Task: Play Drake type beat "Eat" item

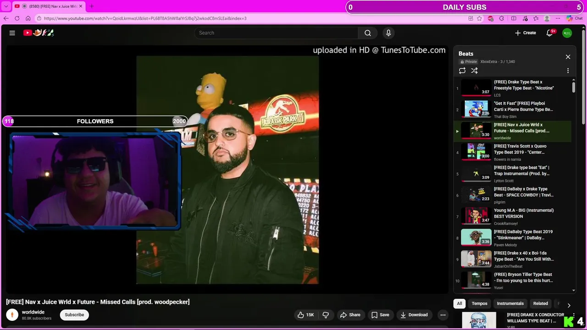Action: (x=513, y=174)
